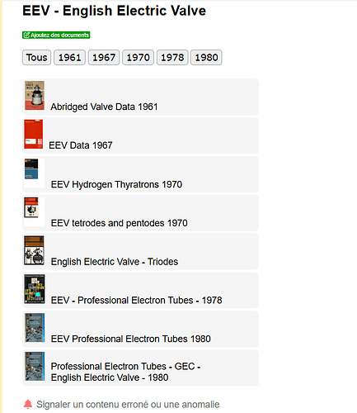Open the Abridged Valve Data 1961 link
Screen dimensions: 357x413
(104, 107)
